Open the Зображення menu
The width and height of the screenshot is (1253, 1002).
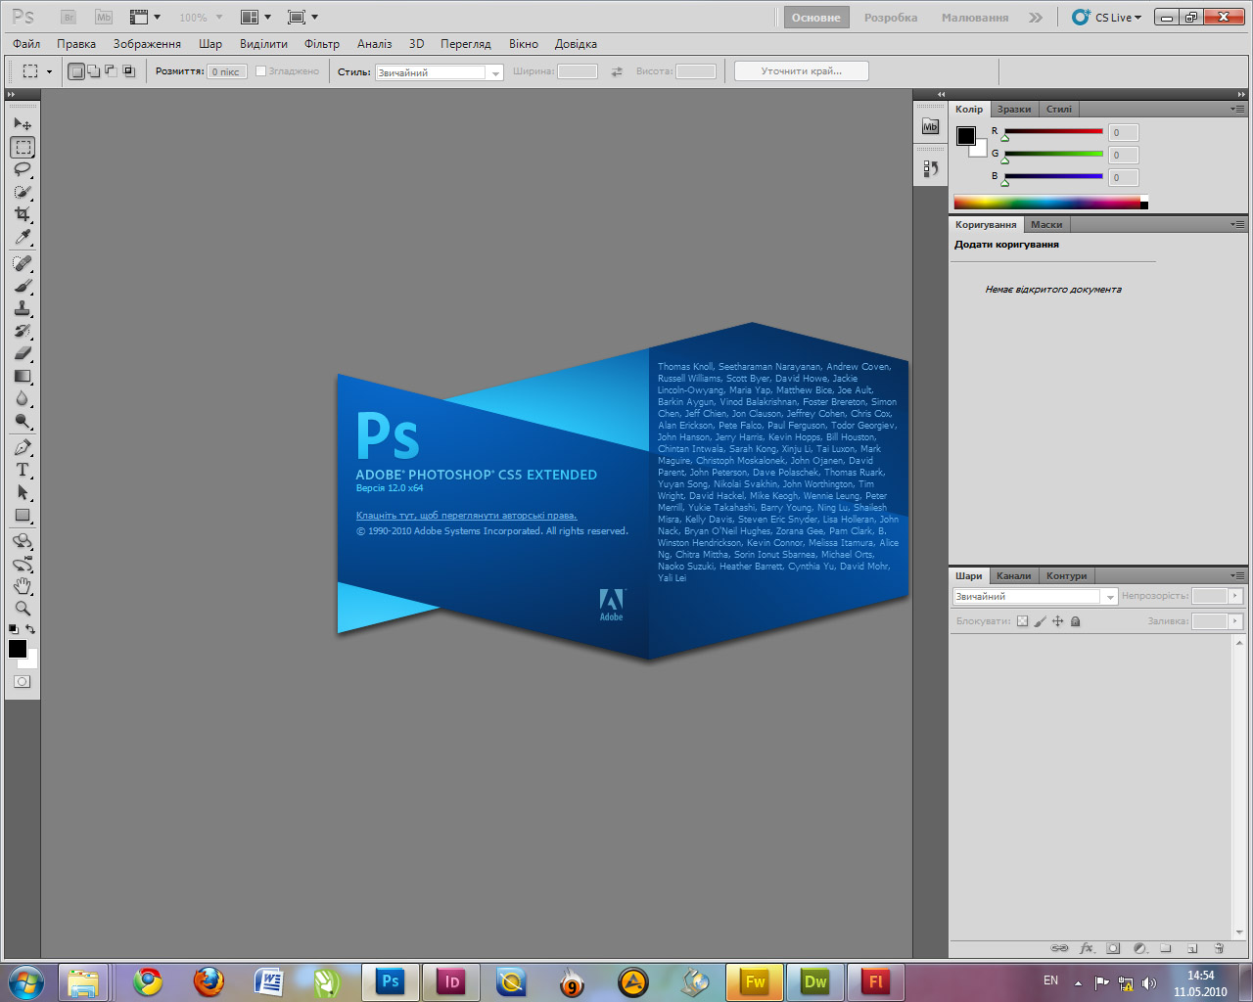[147, 44]
